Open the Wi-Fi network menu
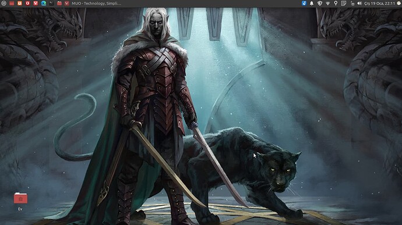Screen dimensions: 402x225 [327, 3]
